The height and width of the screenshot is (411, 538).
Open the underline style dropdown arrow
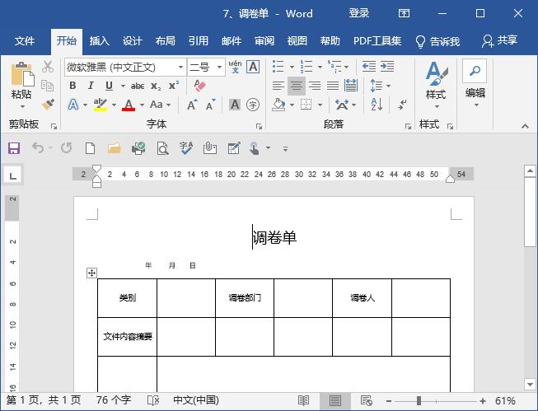pos(123,86)
